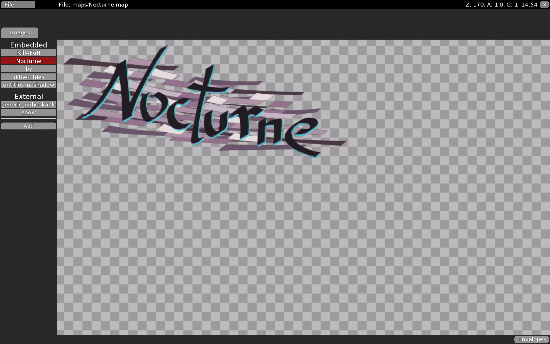Viewport: 550px width, 344px height.
Task: Open the Envelopes editor
Action: pos(531,339)
